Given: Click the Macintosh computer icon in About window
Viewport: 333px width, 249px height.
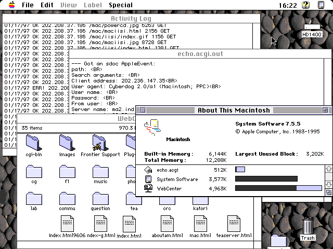Looking at the screenshot, I should pos(152,127).
